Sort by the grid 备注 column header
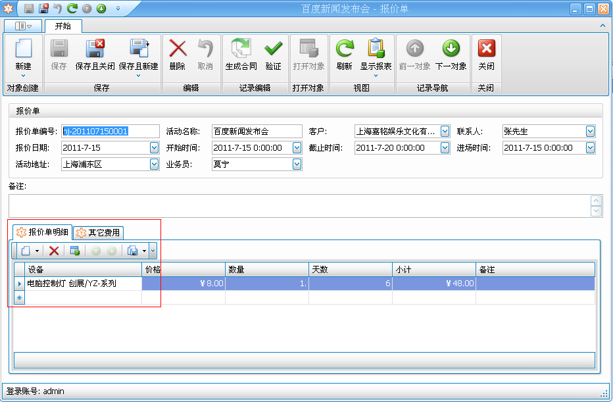The width and height of the screenshot is (613, 402). point(535,270)
